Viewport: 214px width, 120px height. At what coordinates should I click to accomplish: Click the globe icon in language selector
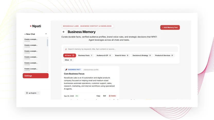click(x=27, y=93)
